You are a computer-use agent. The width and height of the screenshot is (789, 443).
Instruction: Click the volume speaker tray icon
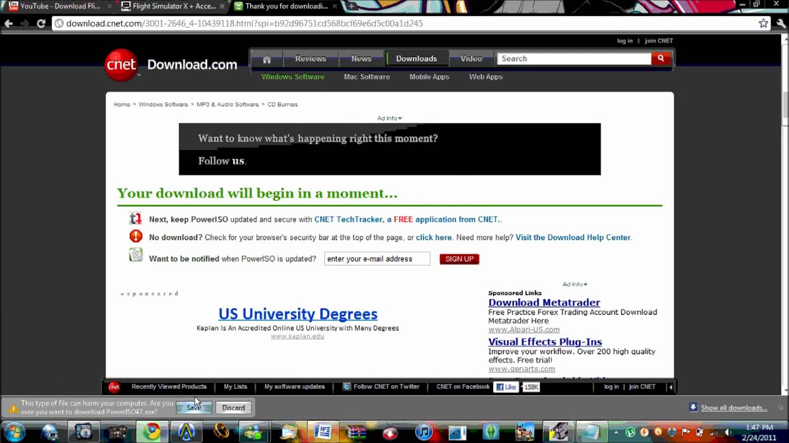(728, 433)
